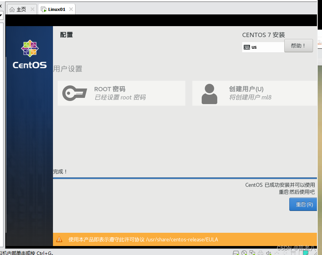Click the us keyboard layout indicator

click(x=263, y=47)
